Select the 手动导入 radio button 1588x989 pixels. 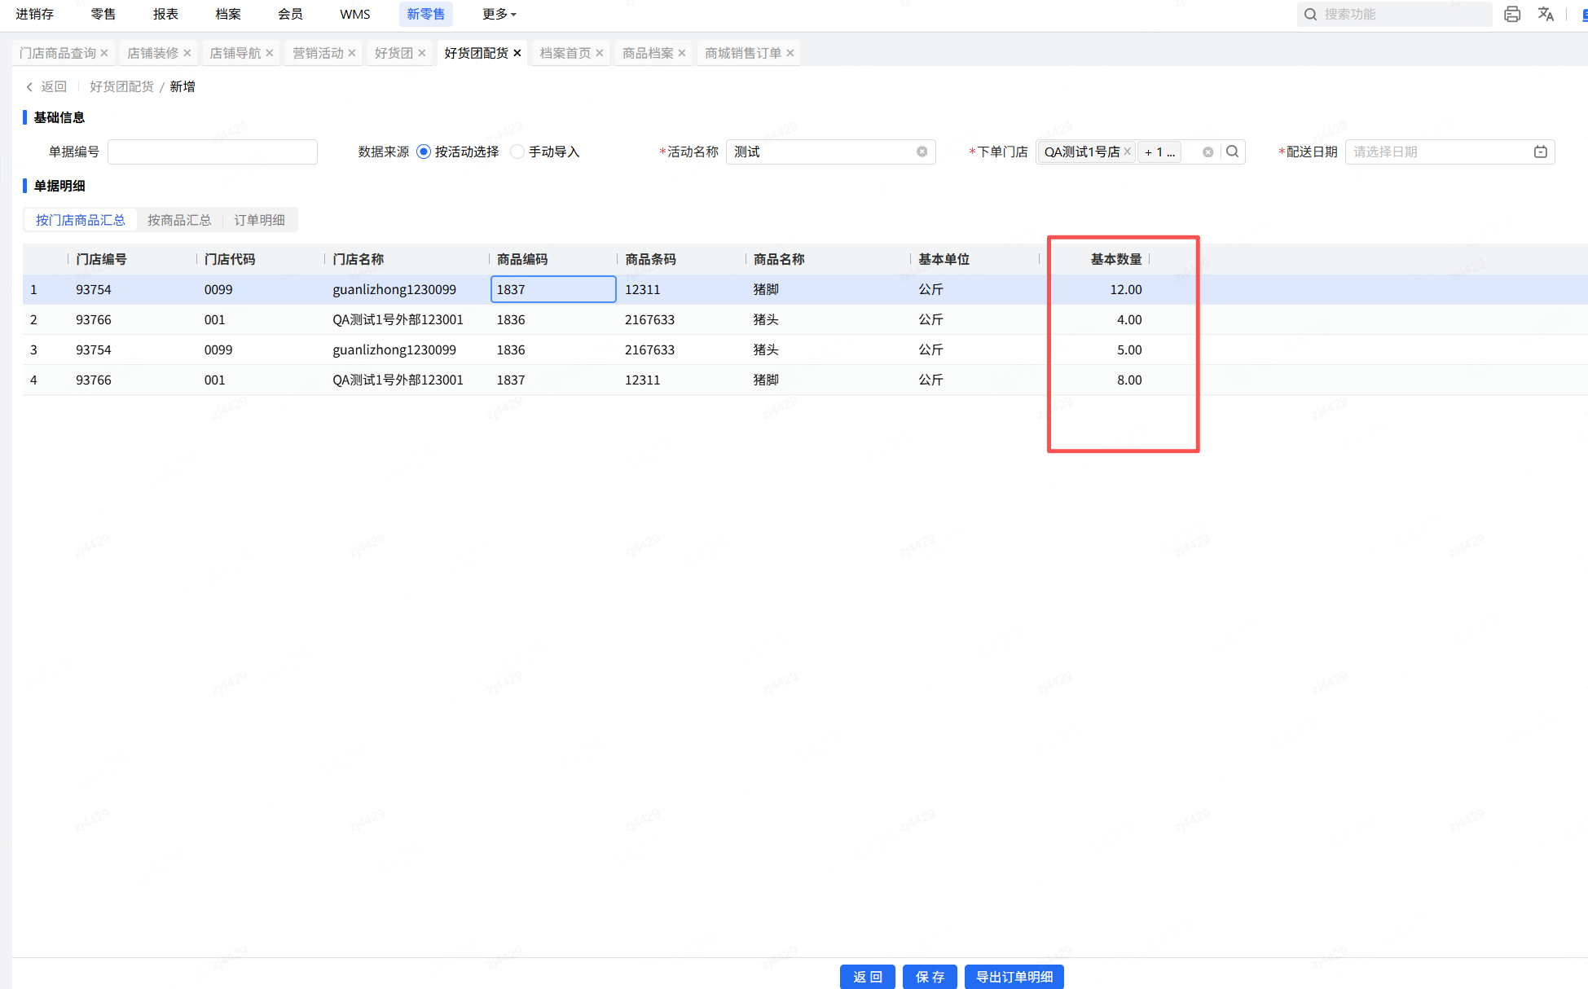tap(517, 152)
